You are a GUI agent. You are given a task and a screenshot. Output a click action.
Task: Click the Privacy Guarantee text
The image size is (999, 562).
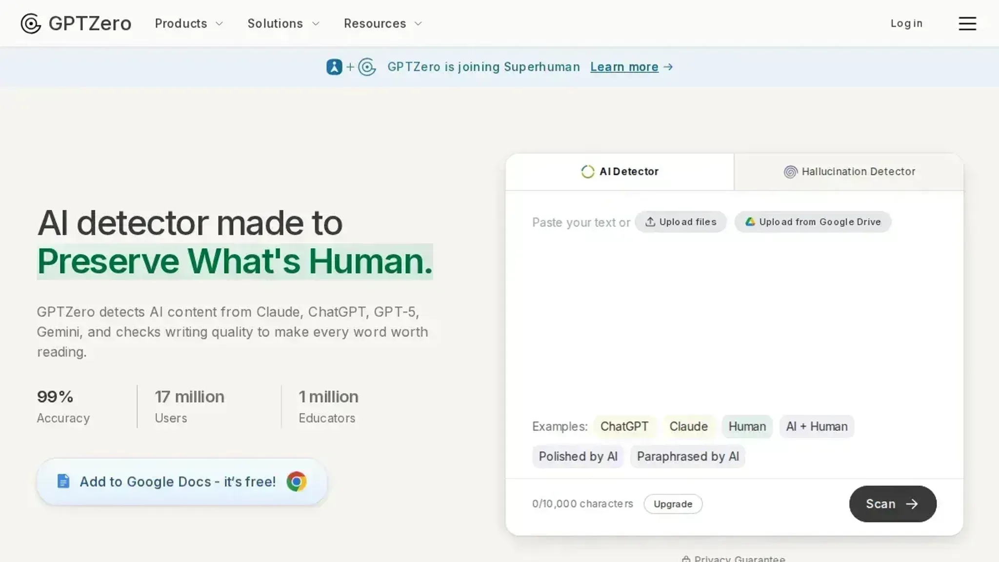[739, 559]
